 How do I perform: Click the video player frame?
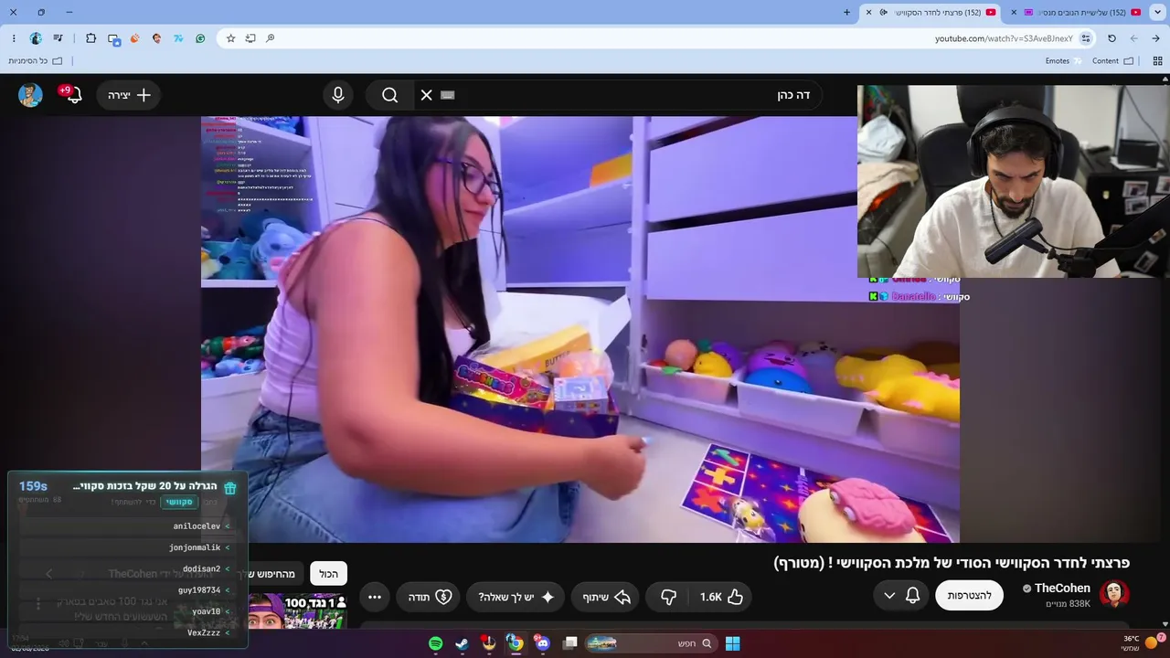580,329
